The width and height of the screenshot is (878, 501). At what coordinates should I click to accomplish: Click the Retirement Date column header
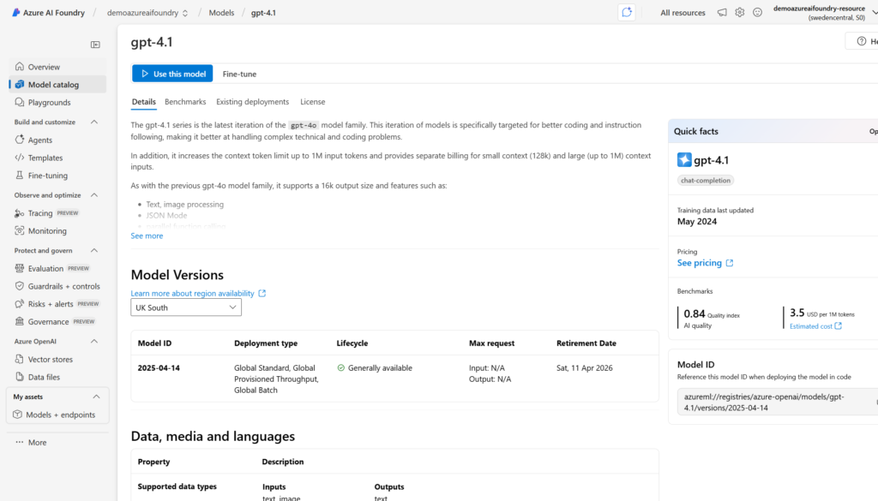(x=586, y=343)
